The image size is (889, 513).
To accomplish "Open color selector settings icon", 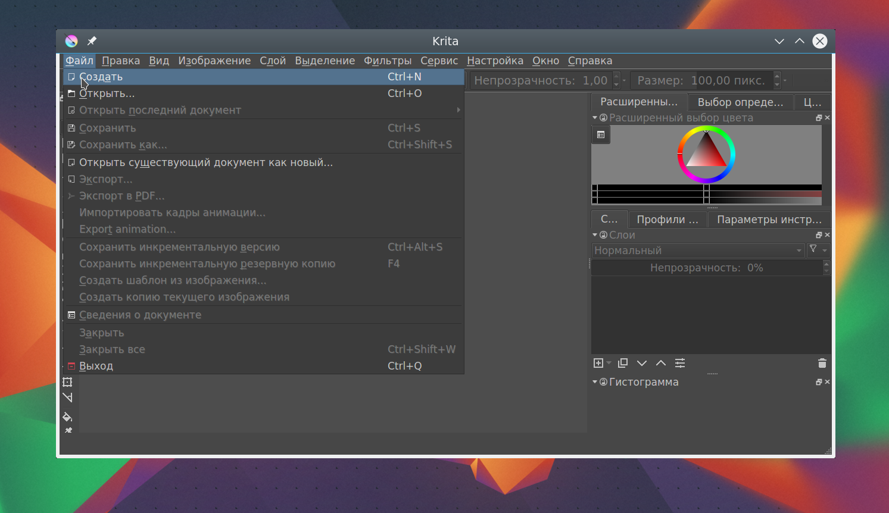I will 601,134.
